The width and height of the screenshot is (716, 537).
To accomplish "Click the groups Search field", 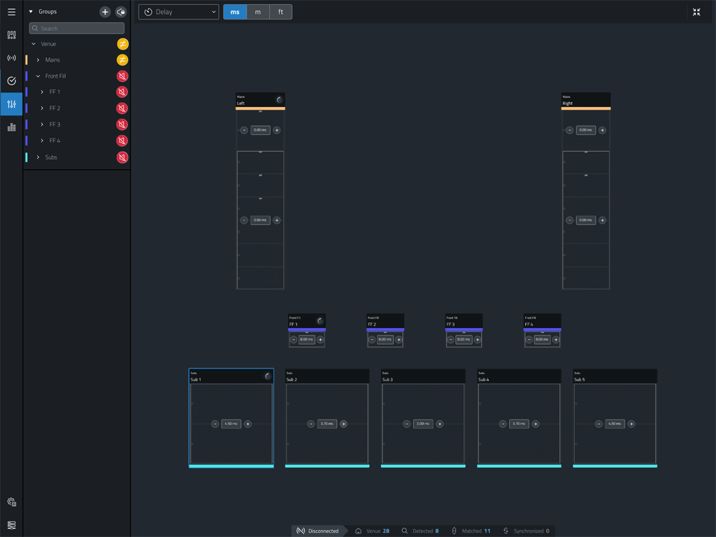I will click(77, 29).
